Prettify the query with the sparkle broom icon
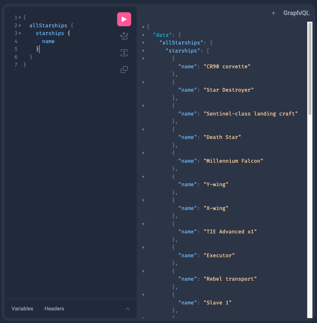Screen dimensions: 317x323 124,36
